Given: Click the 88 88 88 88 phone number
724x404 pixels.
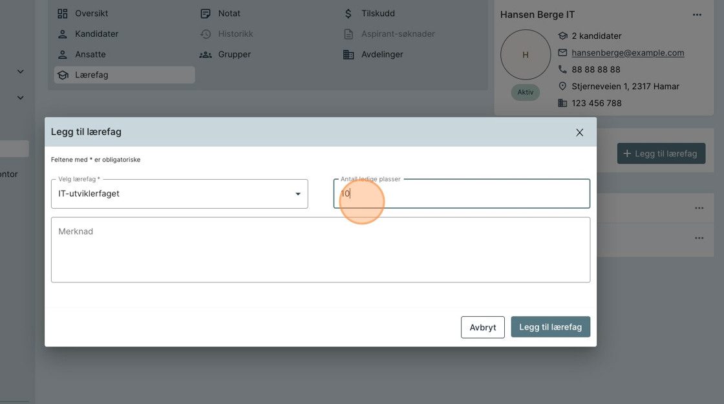Looking at the screenshot, I should [x=596, y=69].
